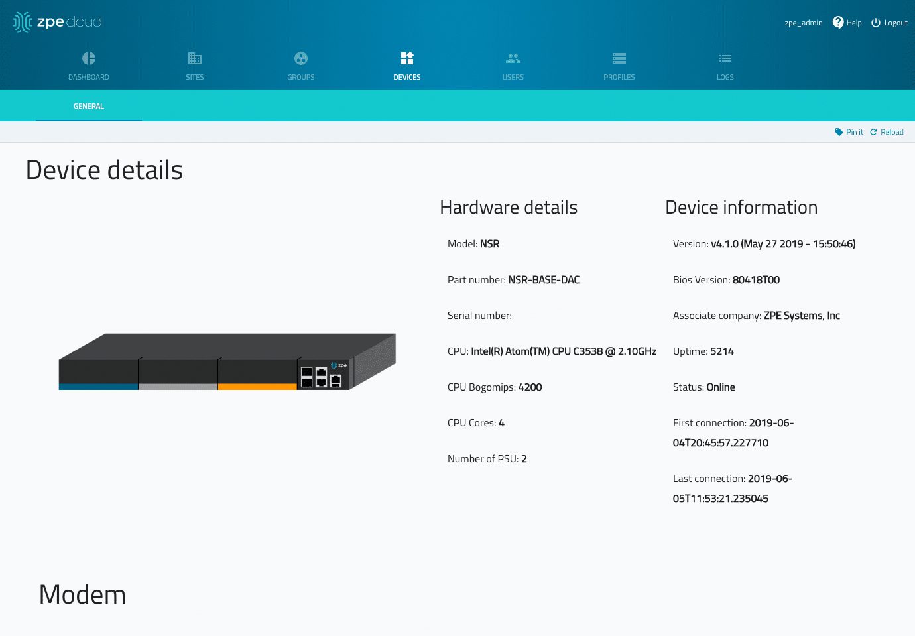Open the Dashboard pie chart icon

pos(89,58)
